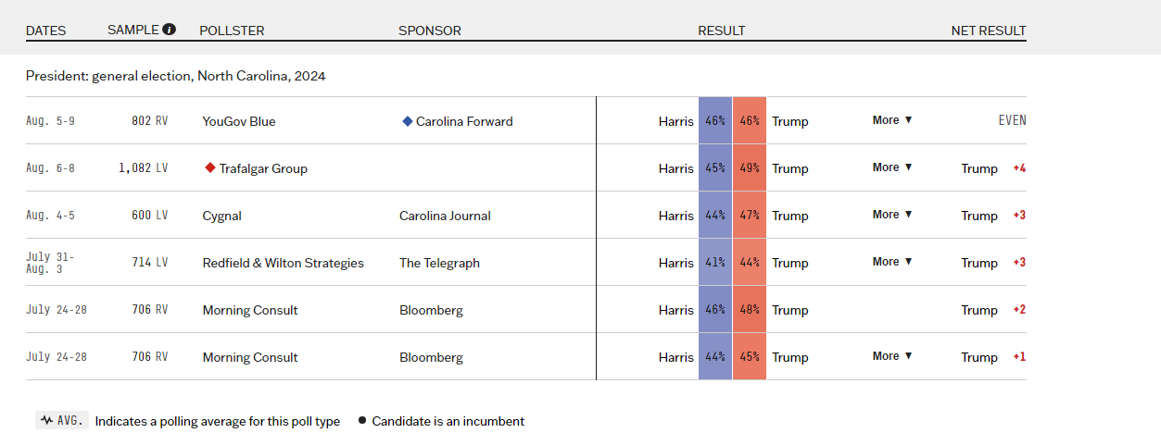Click the Net Result column header
The image size is (1161, 433).
(989, 31)
